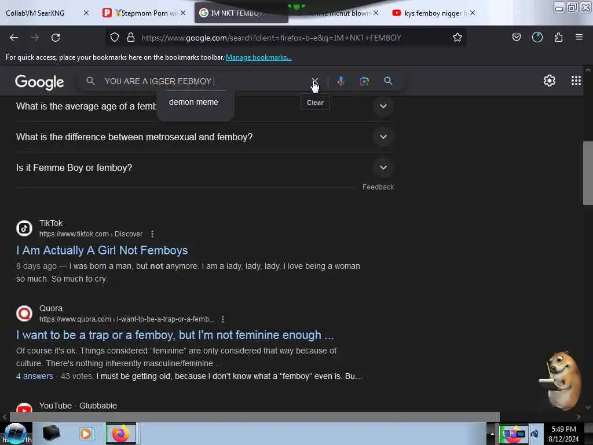
Task: Open the Manage bookmarks link
Action: 259,57
